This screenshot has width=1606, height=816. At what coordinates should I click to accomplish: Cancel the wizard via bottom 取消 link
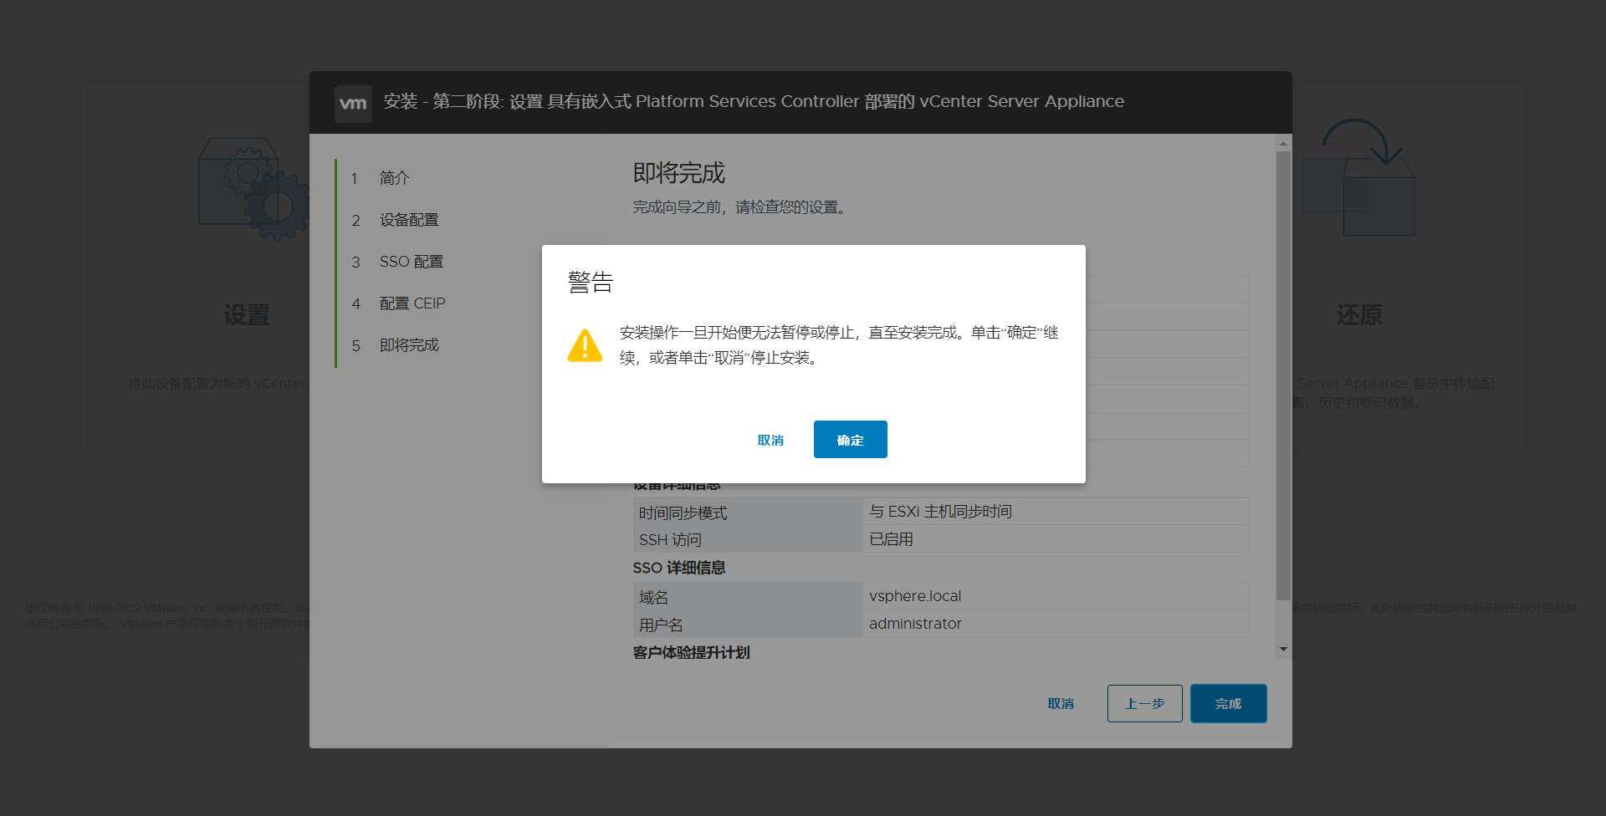pyautogui.click(x=1061, y=703)
